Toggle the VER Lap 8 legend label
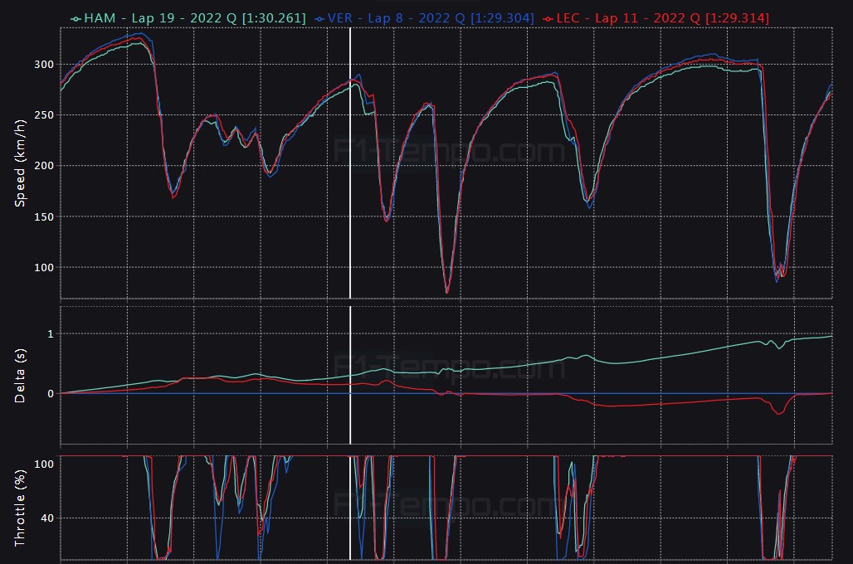 430,18
